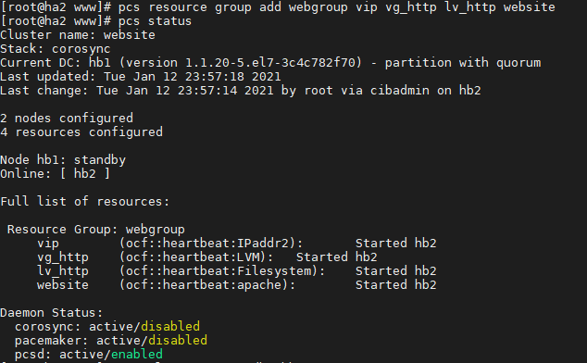Click yellow 'disabled' status next to corosync
This screenshot has width=587, height=363.
[170, 326]
